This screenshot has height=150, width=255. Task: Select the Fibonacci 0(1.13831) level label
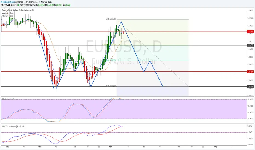[x=111, y=19]
